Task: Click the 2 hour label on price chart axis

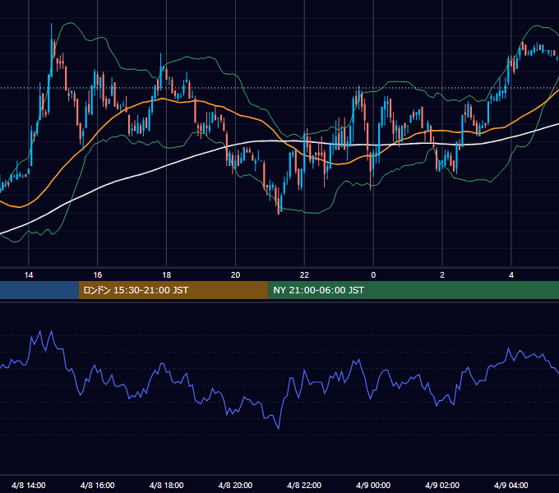Action: pos(442,275)
